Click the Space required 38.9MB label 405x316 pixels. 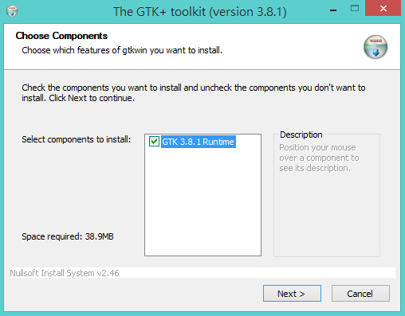(68, 236)
